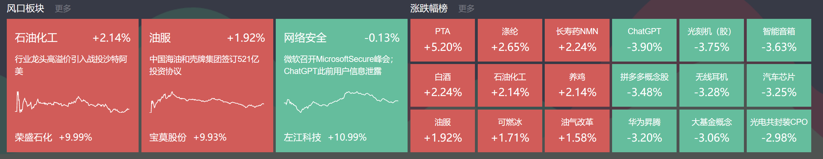Viewport: 823px width, 159px height.
Task: View the 网络安全 intraday trend chart
Action: [341, 101]
